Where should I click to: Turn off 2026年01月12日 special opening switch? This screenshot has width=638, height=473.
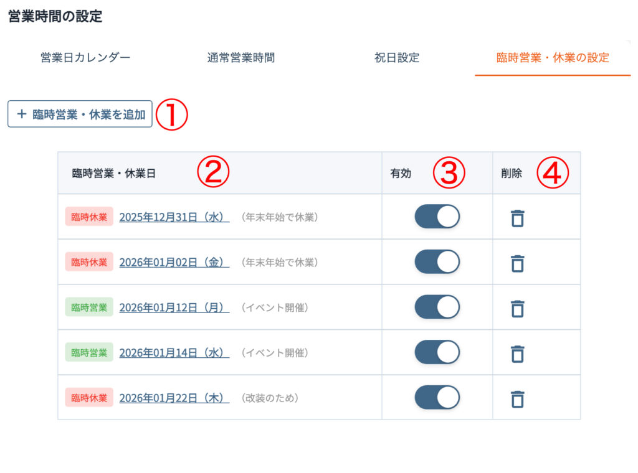pyautogui.click(x=437, y=307)
